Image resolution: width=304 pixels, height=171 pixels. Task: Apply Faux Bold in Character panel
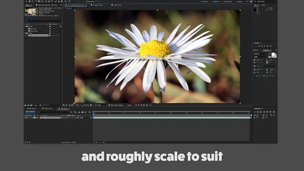click(257, 76)
